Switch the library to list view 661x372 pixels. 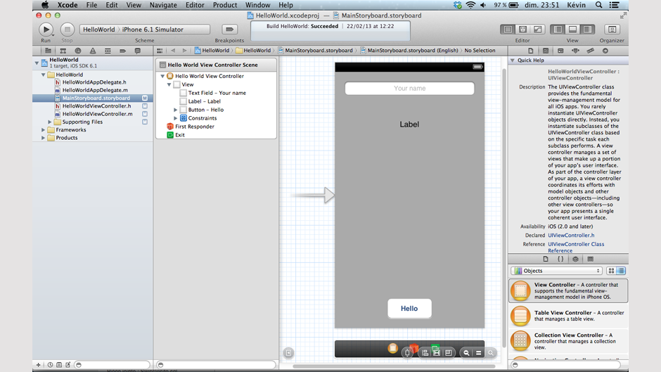[x=621, y=271]
